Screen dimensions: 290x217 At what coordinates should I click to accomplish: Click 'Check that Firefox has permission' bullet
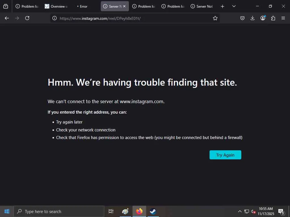tap(149, 138)
